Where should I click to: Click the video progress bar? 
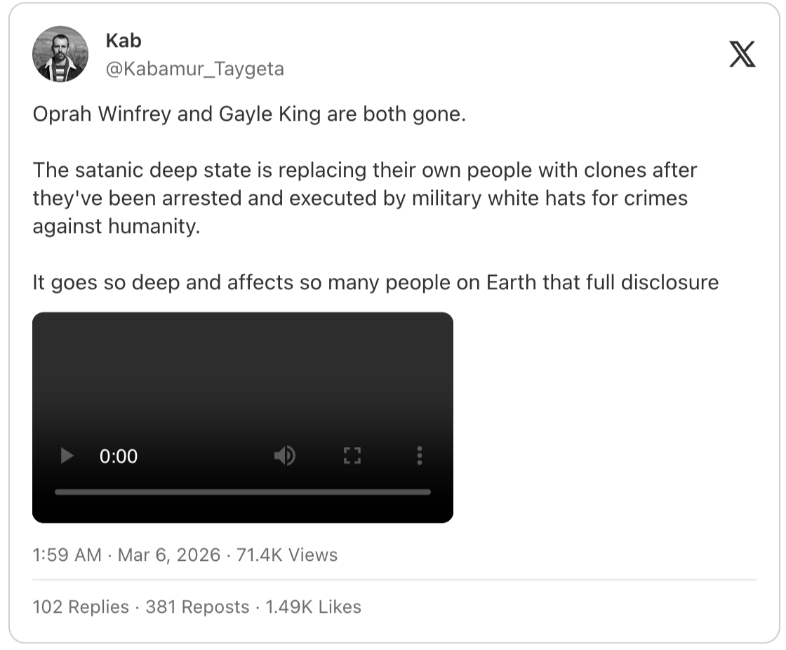pos(242,492)
